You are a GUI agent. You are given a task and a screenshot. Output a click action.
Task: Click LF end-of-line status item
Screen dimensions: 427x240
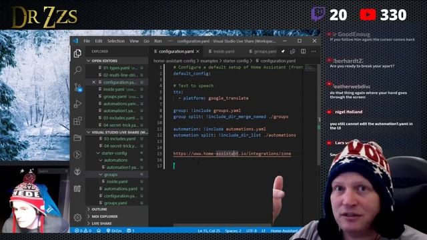(x=264, y=231)
